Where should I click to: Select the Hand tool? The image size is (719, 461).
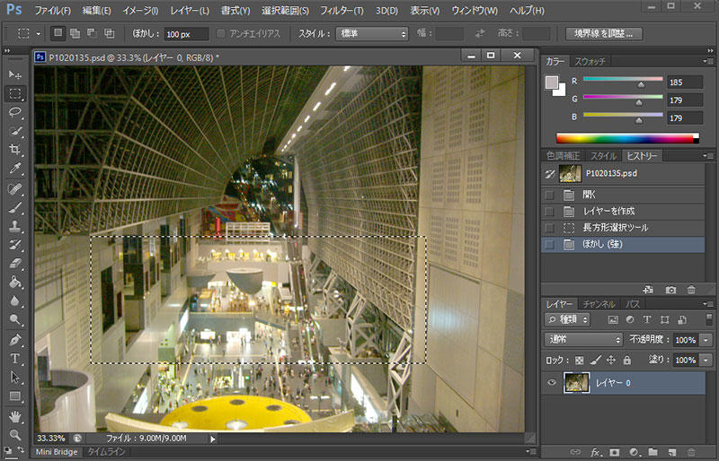point(15,416)
